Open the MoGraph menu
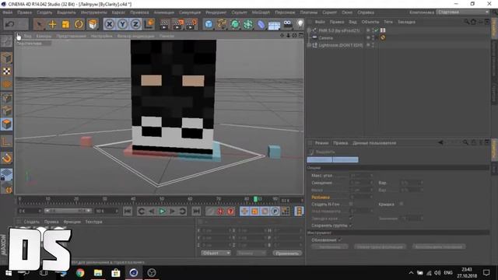 coord(261,12)
